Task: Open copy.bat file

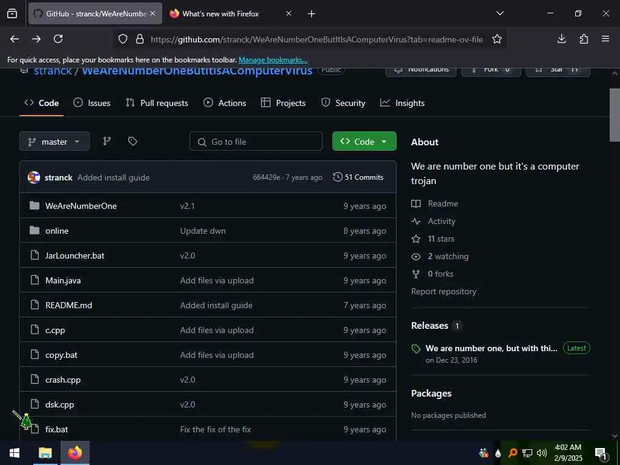Action: coord(61,355)
